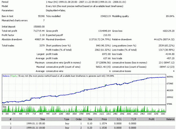Viewport: 176px width, 129px height.
Task: Select the Absolute drawdown value 49807.84
Action: 39,39
